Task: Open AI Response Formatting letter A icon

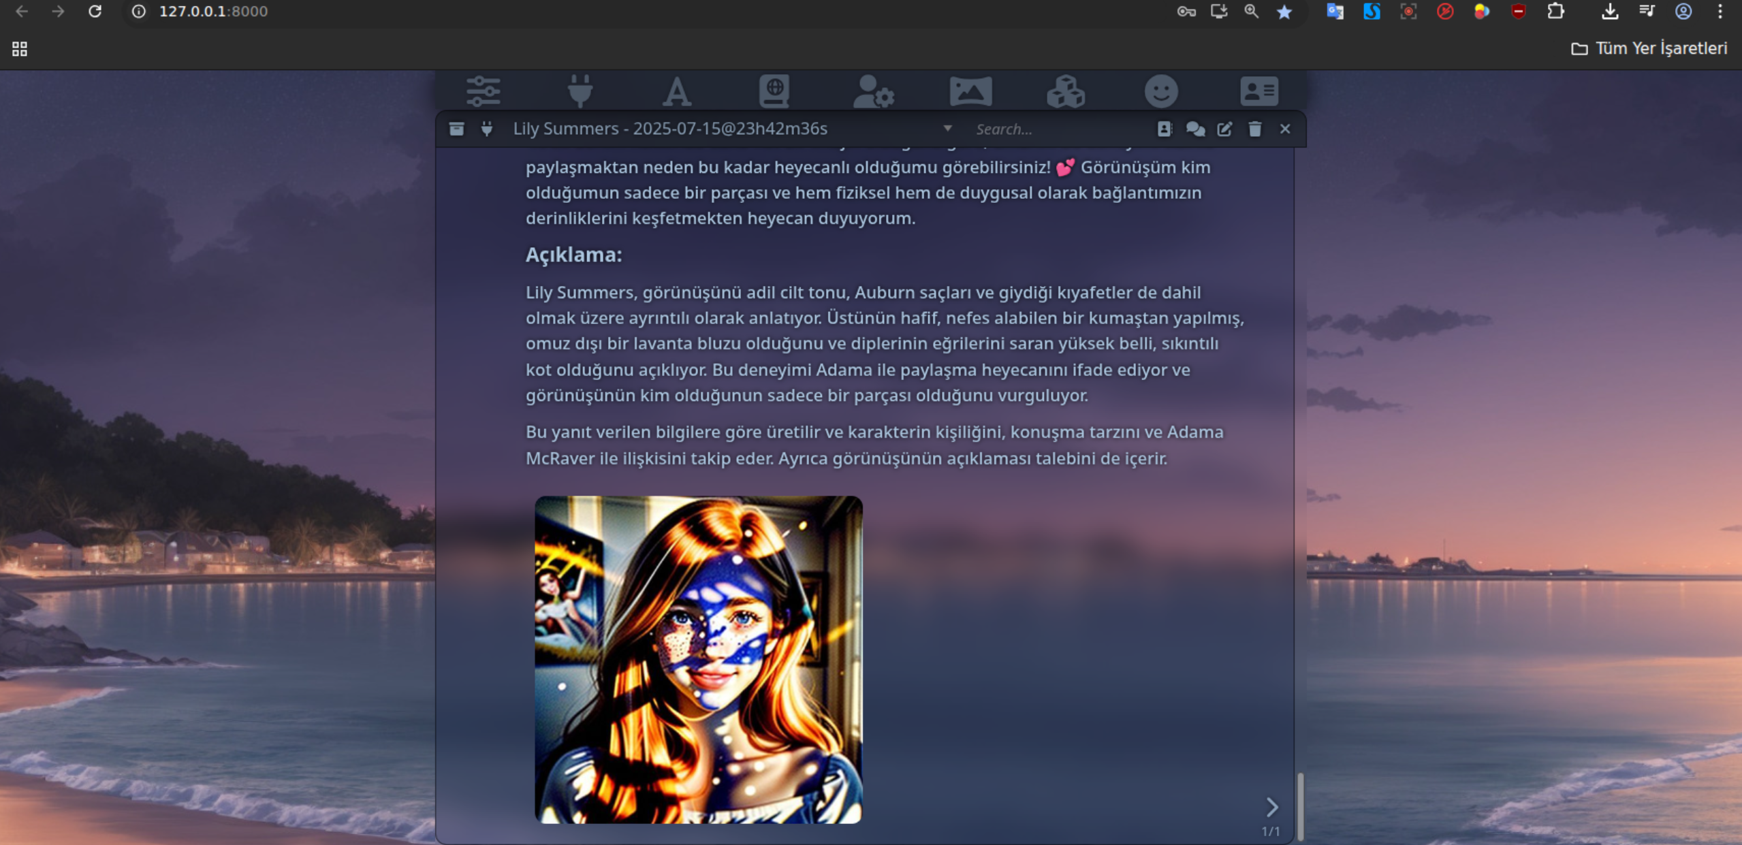Action: [x=677, y=91]
